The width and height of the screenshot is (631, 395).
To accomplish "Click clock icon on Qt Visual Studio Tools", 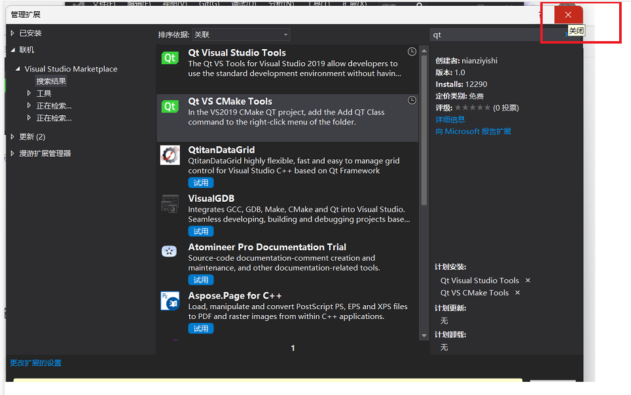I will [412, 52].
